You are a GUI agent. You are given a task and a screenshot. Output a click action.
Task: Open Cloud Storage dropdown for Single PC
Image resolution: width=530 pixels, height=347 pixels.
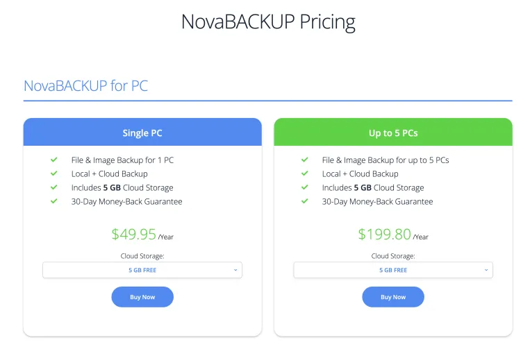142,270
